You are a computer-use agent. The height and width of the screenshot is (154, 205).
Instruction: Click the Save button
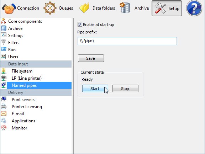(91, 58)
